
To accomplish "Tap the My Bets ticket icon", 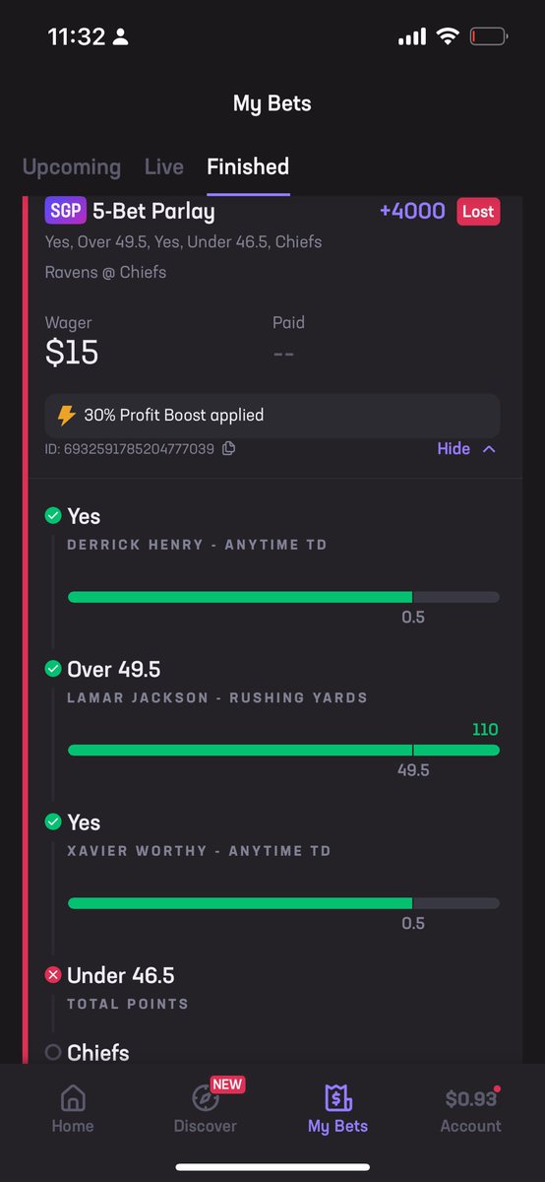I will tap(337, 1097).
